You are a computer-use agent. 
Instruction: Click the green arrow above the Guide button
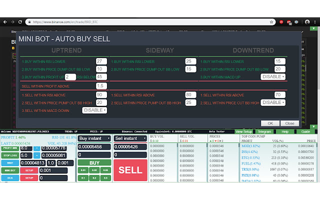click(313, 126)
